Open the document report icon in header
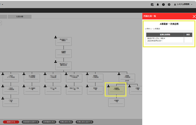196x125 pixels. (152, 5)
